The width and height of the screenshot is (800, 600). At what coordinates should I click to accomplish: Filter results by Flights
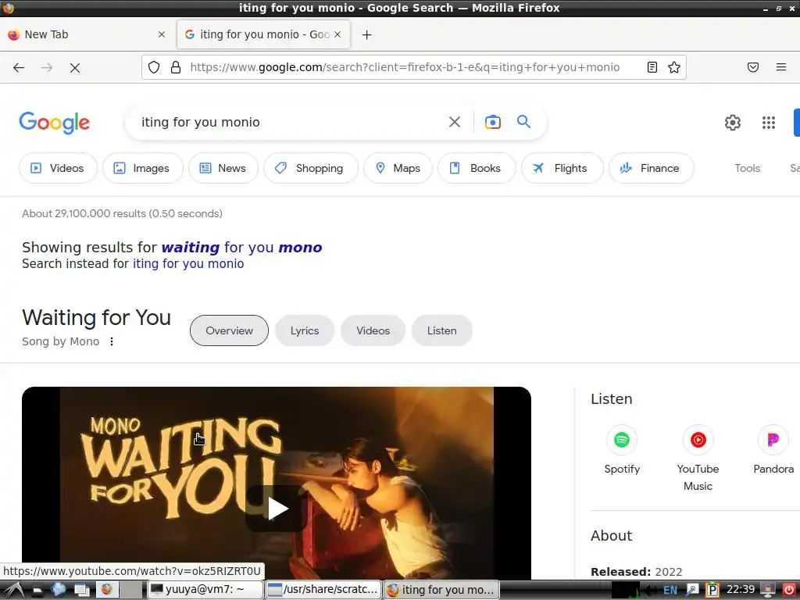[x=562, y=169]
